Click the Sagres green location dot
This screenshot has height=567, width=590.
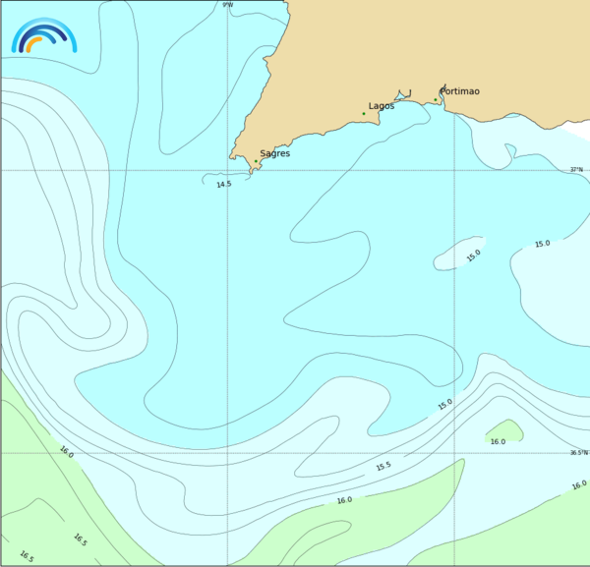click(x=256, y=161)
